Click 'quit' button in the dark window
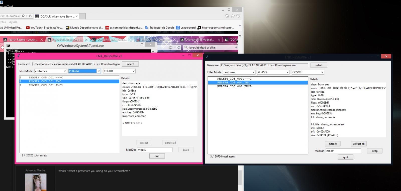 [x=346, y=157]
